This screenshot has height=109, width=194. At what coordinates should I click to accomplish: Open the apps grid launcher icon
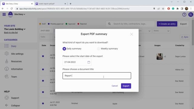click(x=4, y=14)
